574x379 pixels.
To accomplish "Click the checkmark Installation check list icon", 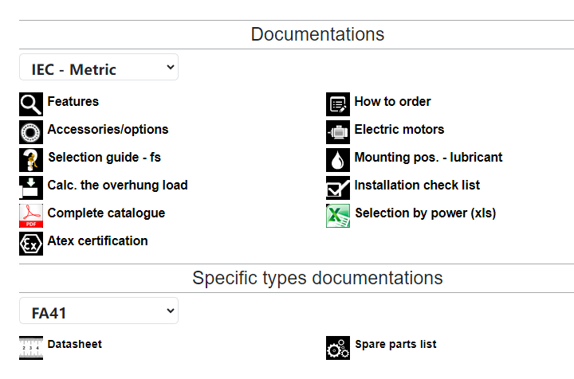I will (338, 187).
